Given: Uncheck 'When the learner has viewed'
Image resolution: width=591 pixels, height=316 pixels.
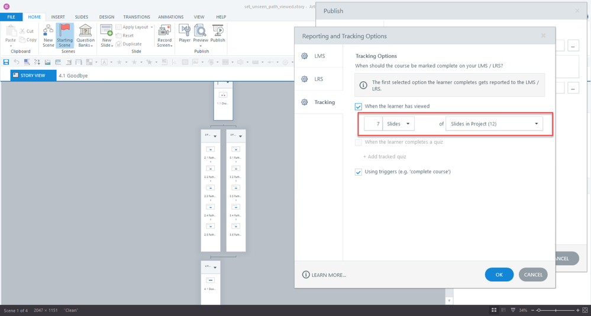Looking at the screenshot, I should tap(359, 107).
